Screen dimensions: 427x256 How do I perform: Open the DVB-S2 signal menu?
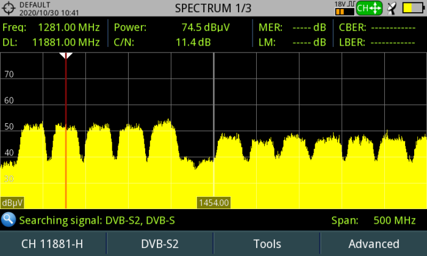point(160,244)
